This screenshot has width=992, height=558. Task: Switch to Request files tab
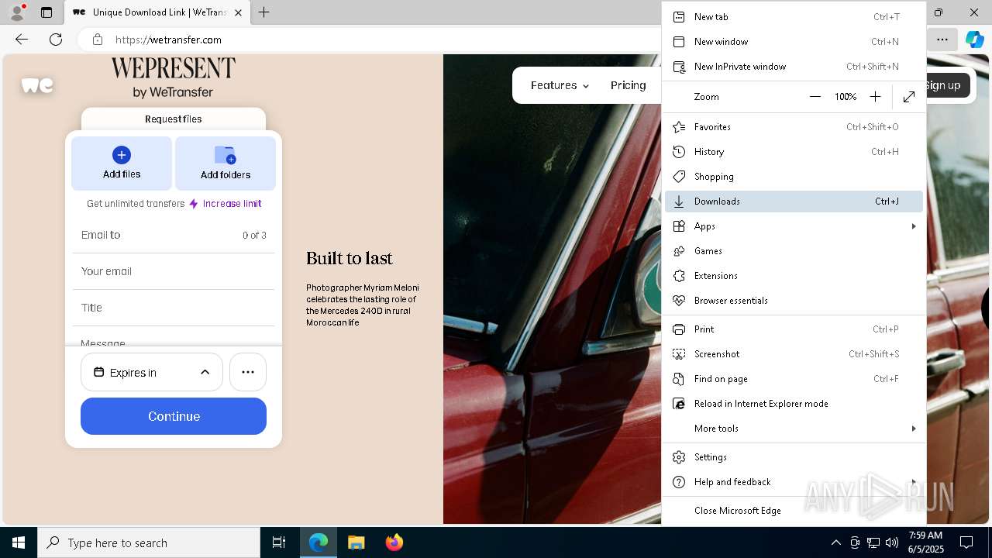pyautogui.click(x=173, y=119)
